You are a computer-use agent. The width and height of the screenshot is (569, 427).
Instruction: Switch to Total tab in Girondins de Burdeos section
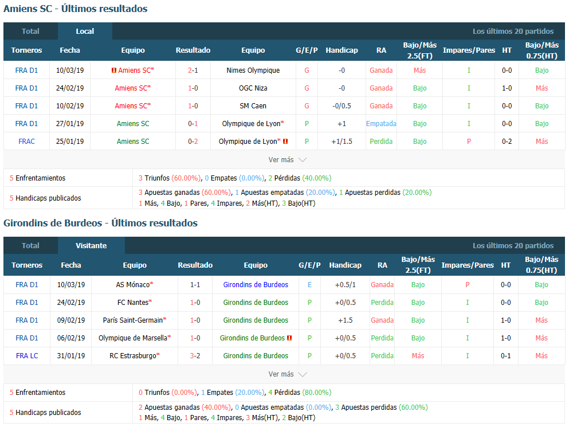click(x=30, y=245)
